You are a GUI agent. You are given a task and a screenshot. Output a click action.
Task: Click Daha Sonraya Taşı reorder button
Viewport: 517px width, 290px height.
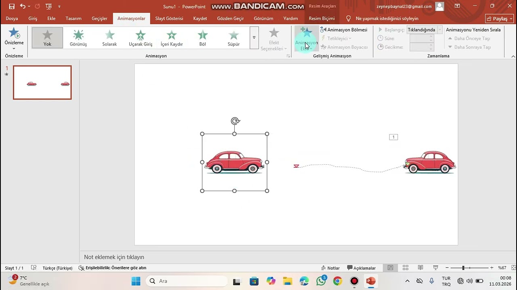click(x=469, y=47)
